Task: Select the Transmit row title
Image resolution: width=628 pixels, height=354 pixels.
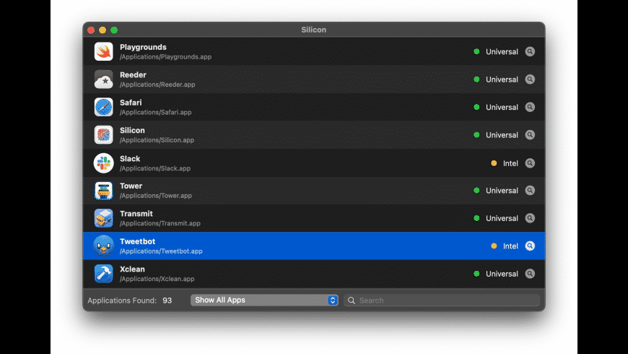Action: coord(136,214)
